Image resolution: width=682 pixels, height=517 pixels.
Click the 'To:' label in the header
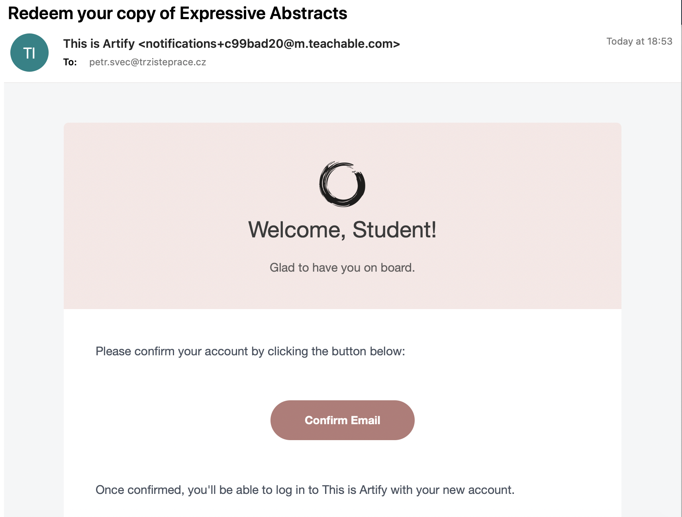coord(70,62)
